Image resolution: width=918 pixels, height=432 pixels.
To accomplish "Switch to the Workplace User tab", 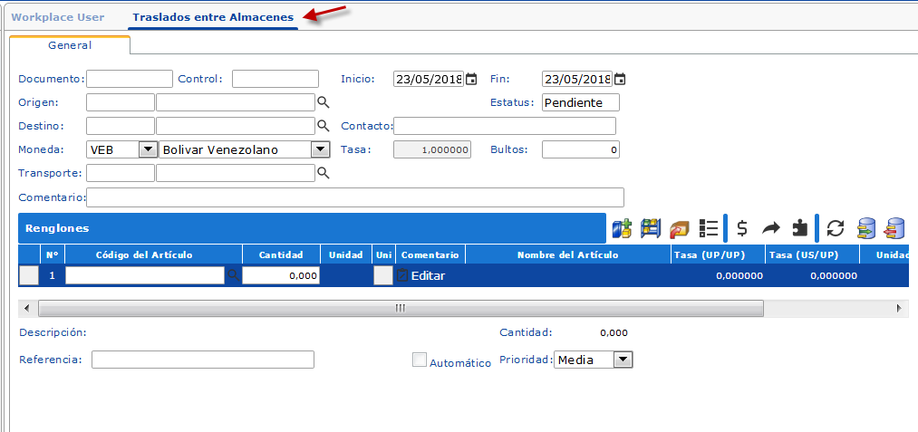I will click(x=58, y=17).
